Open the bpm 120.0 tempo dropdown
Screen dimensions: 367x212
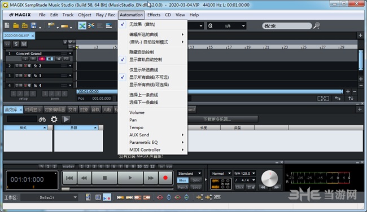(x=244, y=174)
